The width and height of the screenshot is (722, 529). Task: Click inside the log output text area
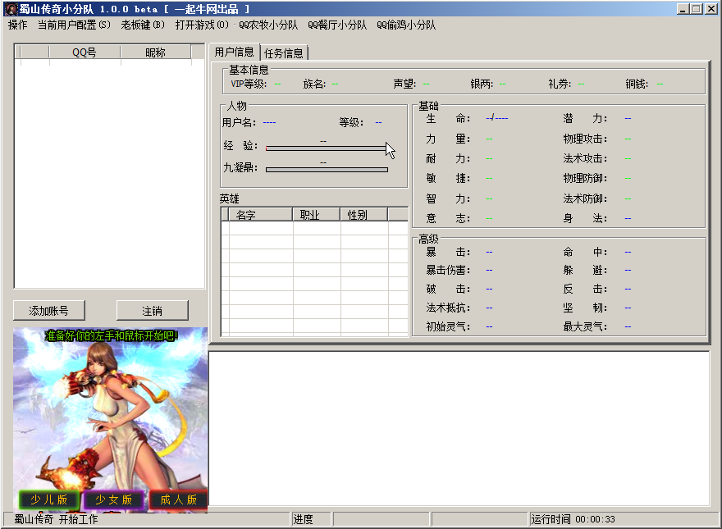(459, 428)
